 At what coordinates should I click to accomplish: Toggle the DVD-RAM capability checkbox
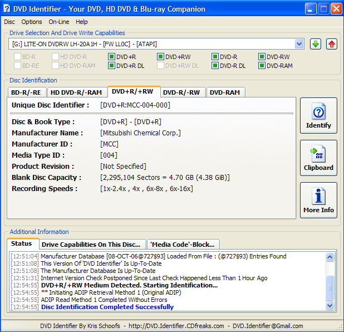pos(262,66)
